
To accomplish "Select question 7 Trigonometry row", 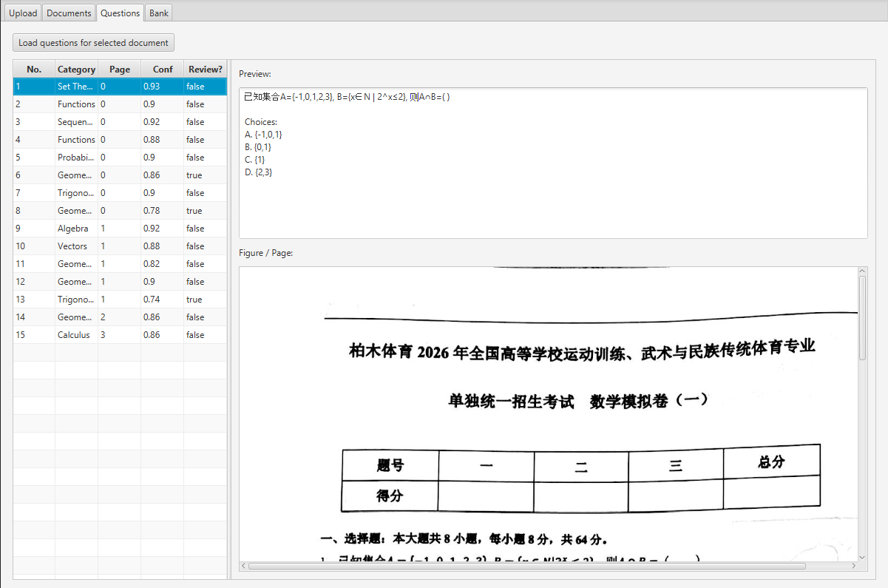I will [120, 193].
